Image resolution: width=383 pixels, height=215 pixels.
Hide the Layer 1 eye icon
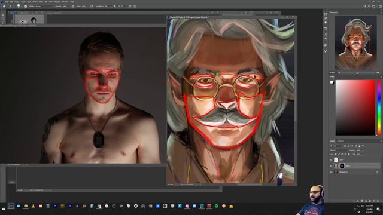click(x=331, y=166)
